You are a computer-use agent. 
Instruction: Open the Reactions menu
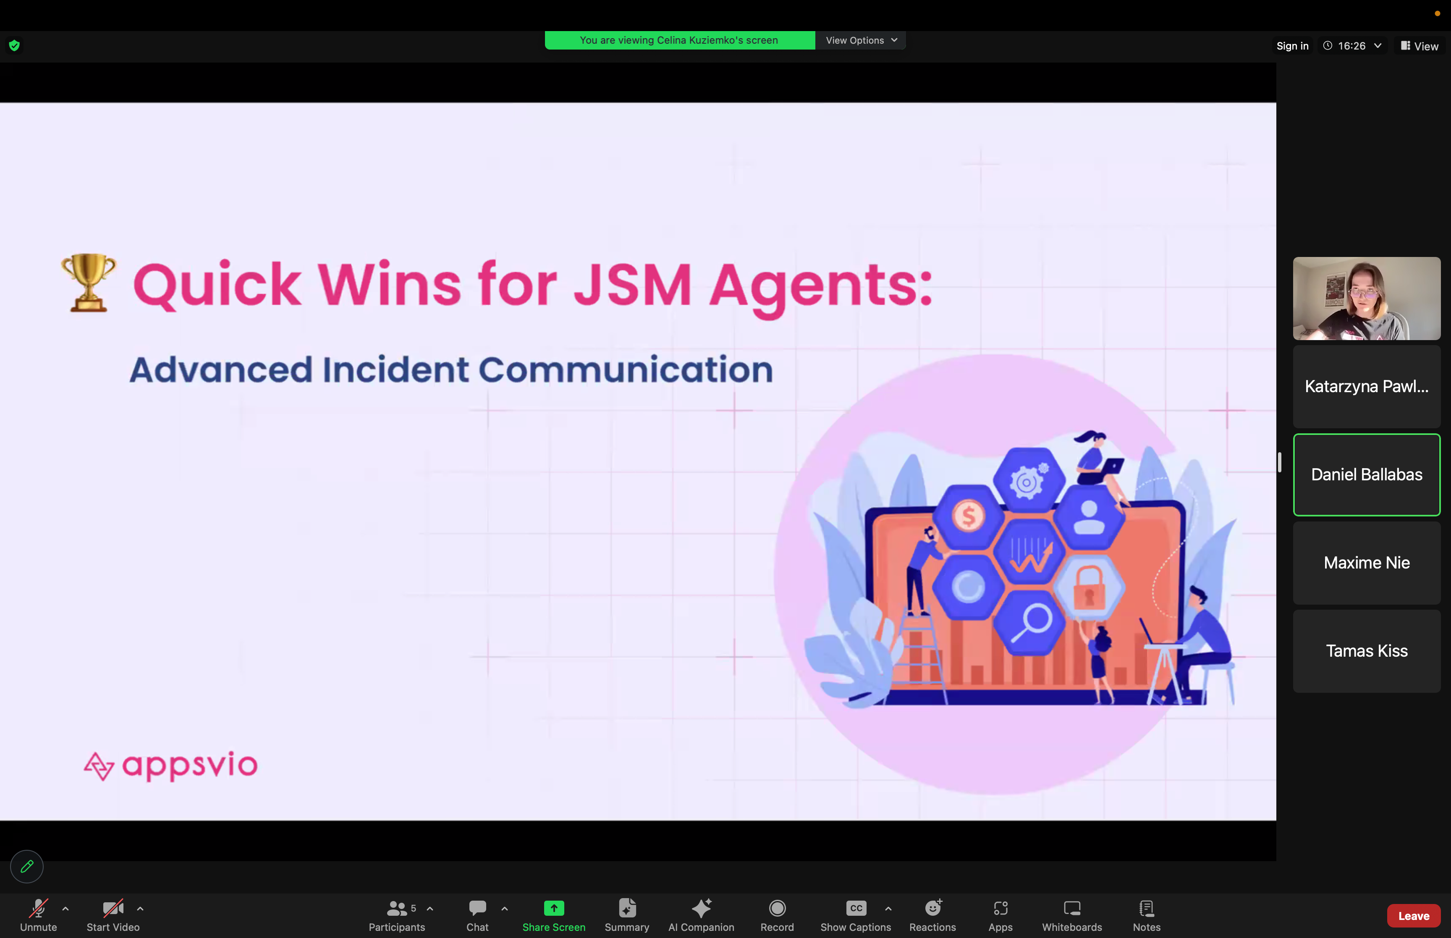click(932, 915)
